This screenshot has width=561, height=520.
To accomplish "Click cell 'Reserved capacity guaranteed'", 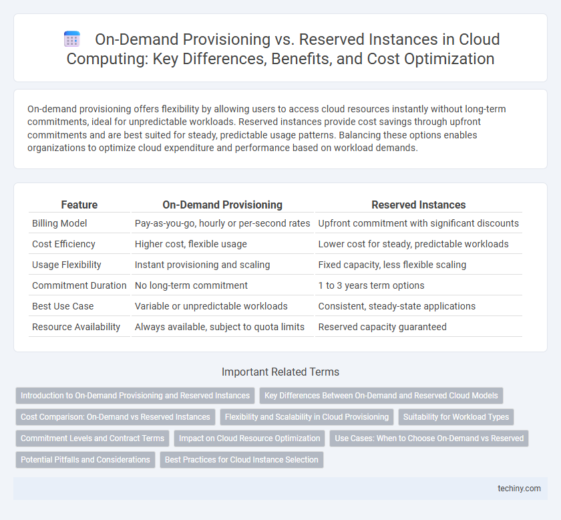I will pyautogui.click(x=418, y=327).
